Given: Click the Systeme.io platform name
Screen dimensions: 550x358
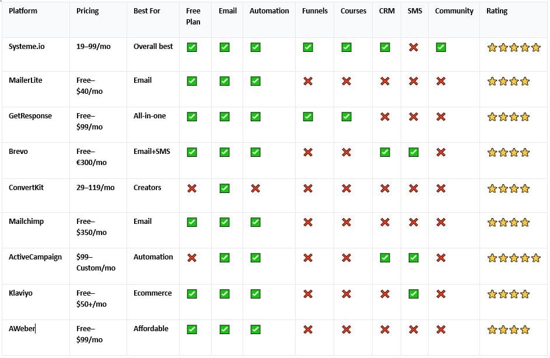Looking at the screenshot, I should click(x=27, y=47).
